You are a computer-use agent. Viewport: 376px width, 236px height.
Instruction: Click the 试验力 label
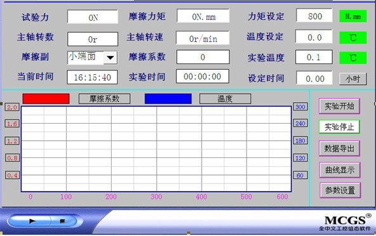click(x=36, y=17)
